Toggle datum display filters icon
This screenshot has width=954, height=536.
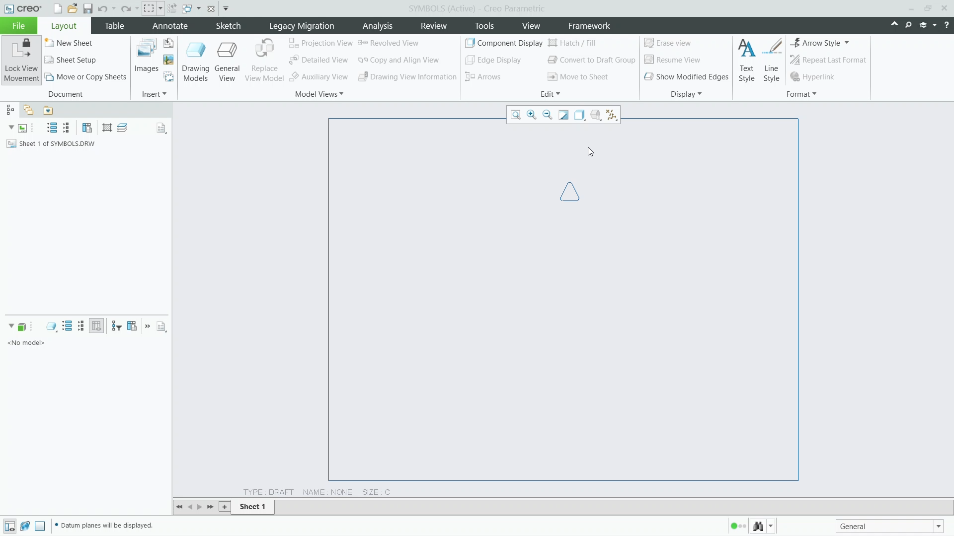612,115
